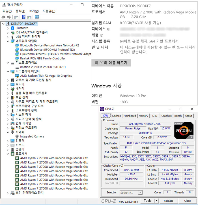Image resolution: width=198 pixels, height=205 pixels.
Task: Click the Threads value 8 in CPU-Z
Action: [190, 192]
